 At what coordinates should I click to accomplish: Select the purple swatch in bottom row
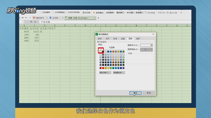click(123, 68)
